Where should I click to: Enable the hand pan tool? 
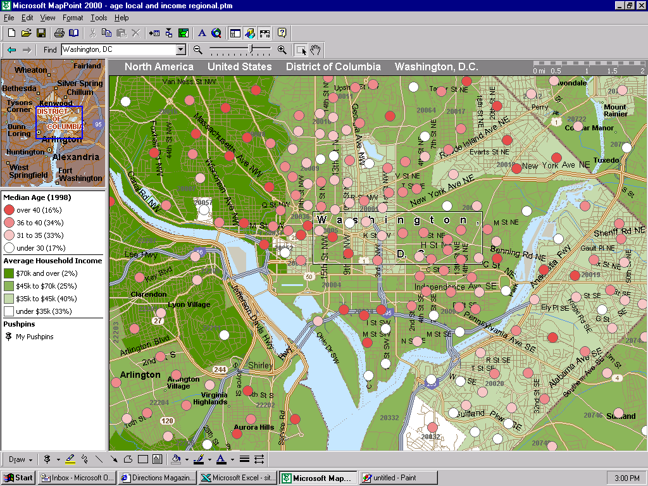(x=315, y=49)
